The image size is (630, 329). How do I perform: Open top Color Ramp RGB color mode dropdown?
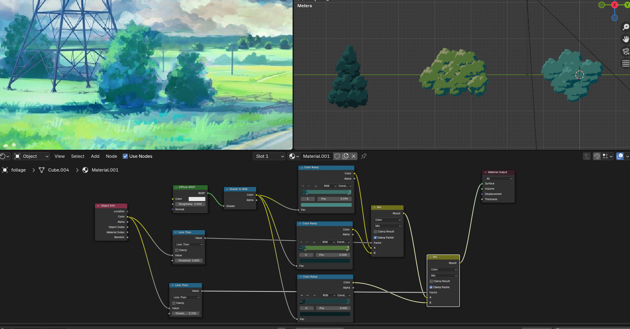point(329,186)
